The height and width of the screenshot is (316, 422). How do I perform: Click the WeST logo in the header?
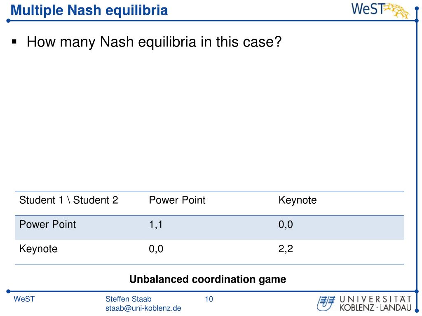point(380,10)
